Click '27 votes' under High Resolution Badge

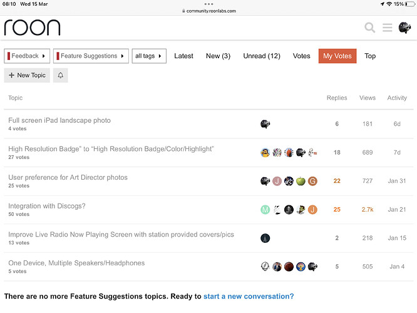point(19,157)
